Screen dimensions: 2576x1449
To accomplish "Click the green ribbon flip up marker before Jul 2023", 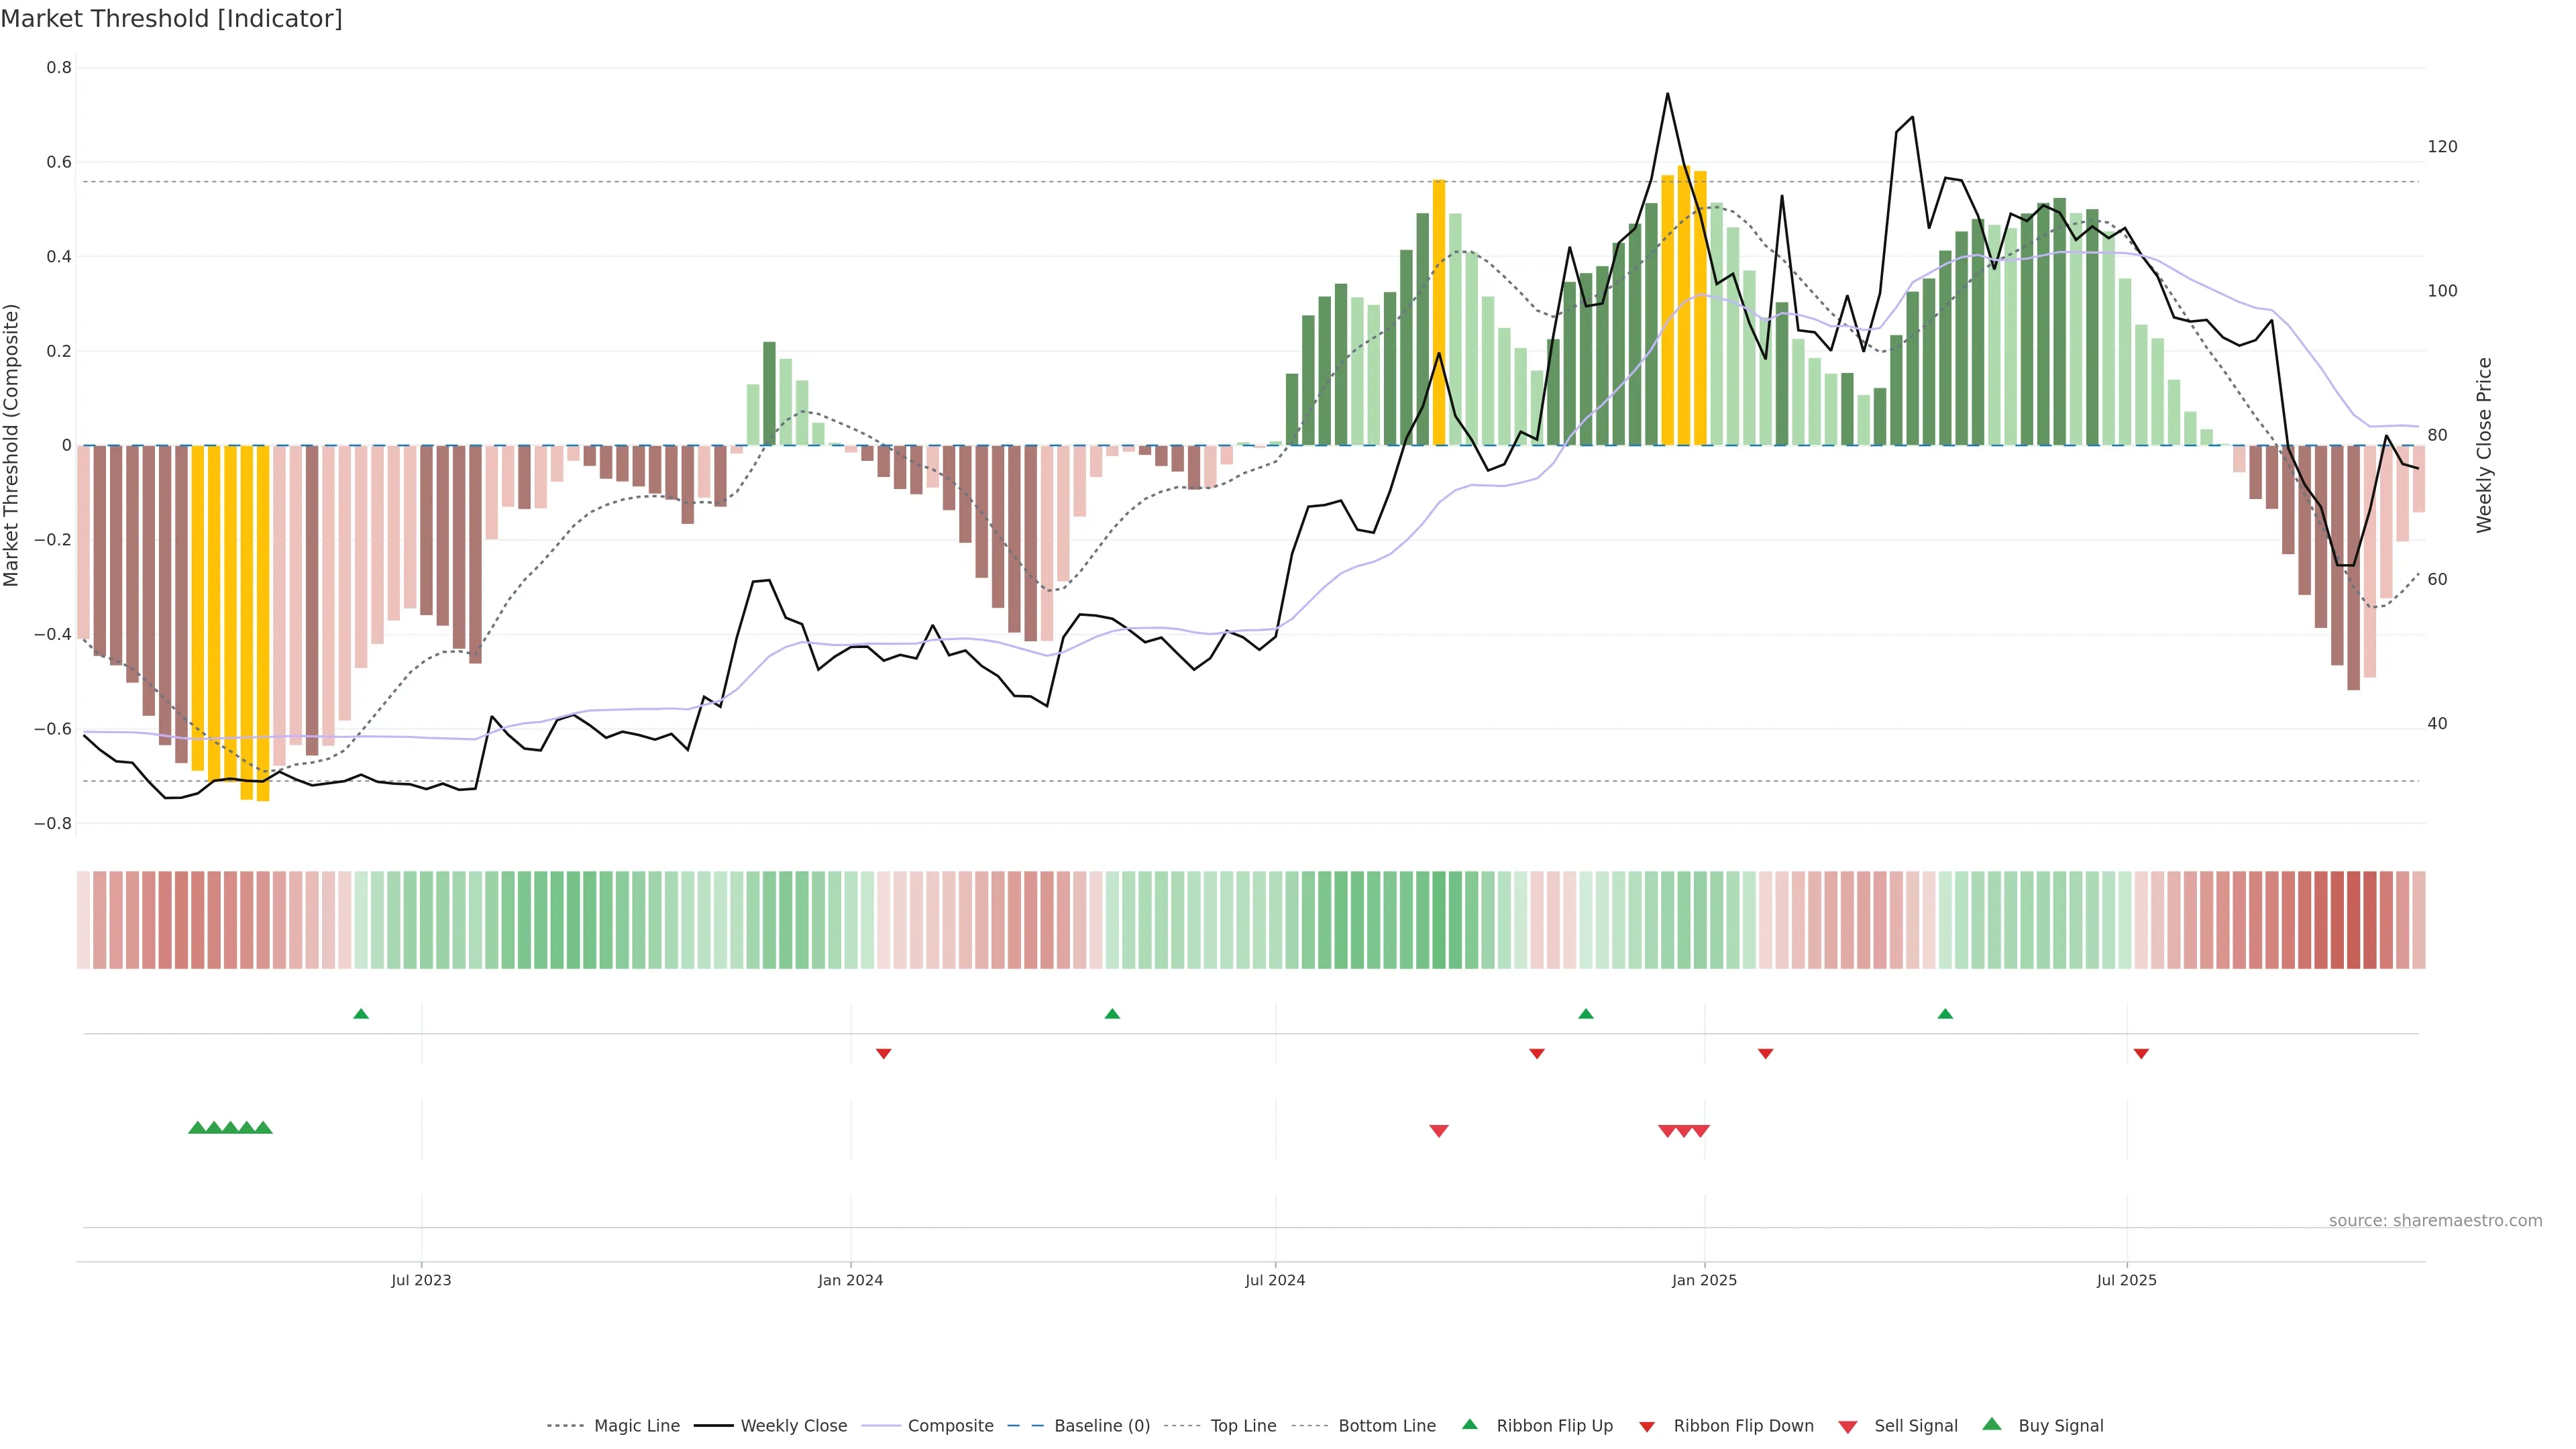I will point(361,1014).
